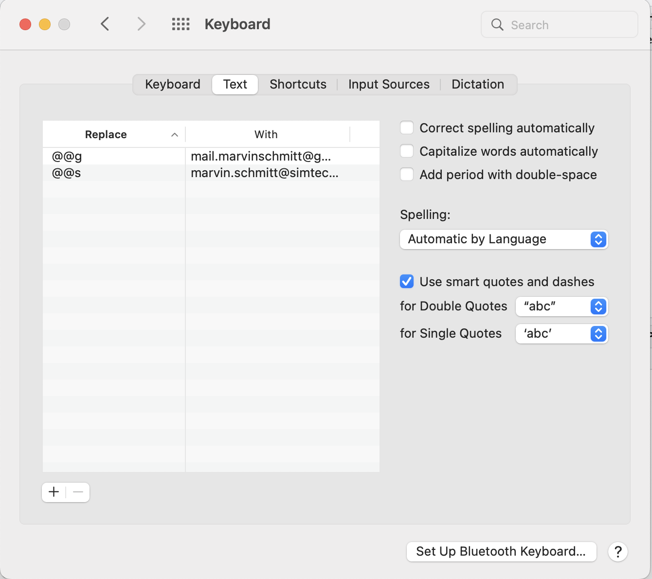
Task: Open the Spelling language dropdown
Action: click(504, 239)
